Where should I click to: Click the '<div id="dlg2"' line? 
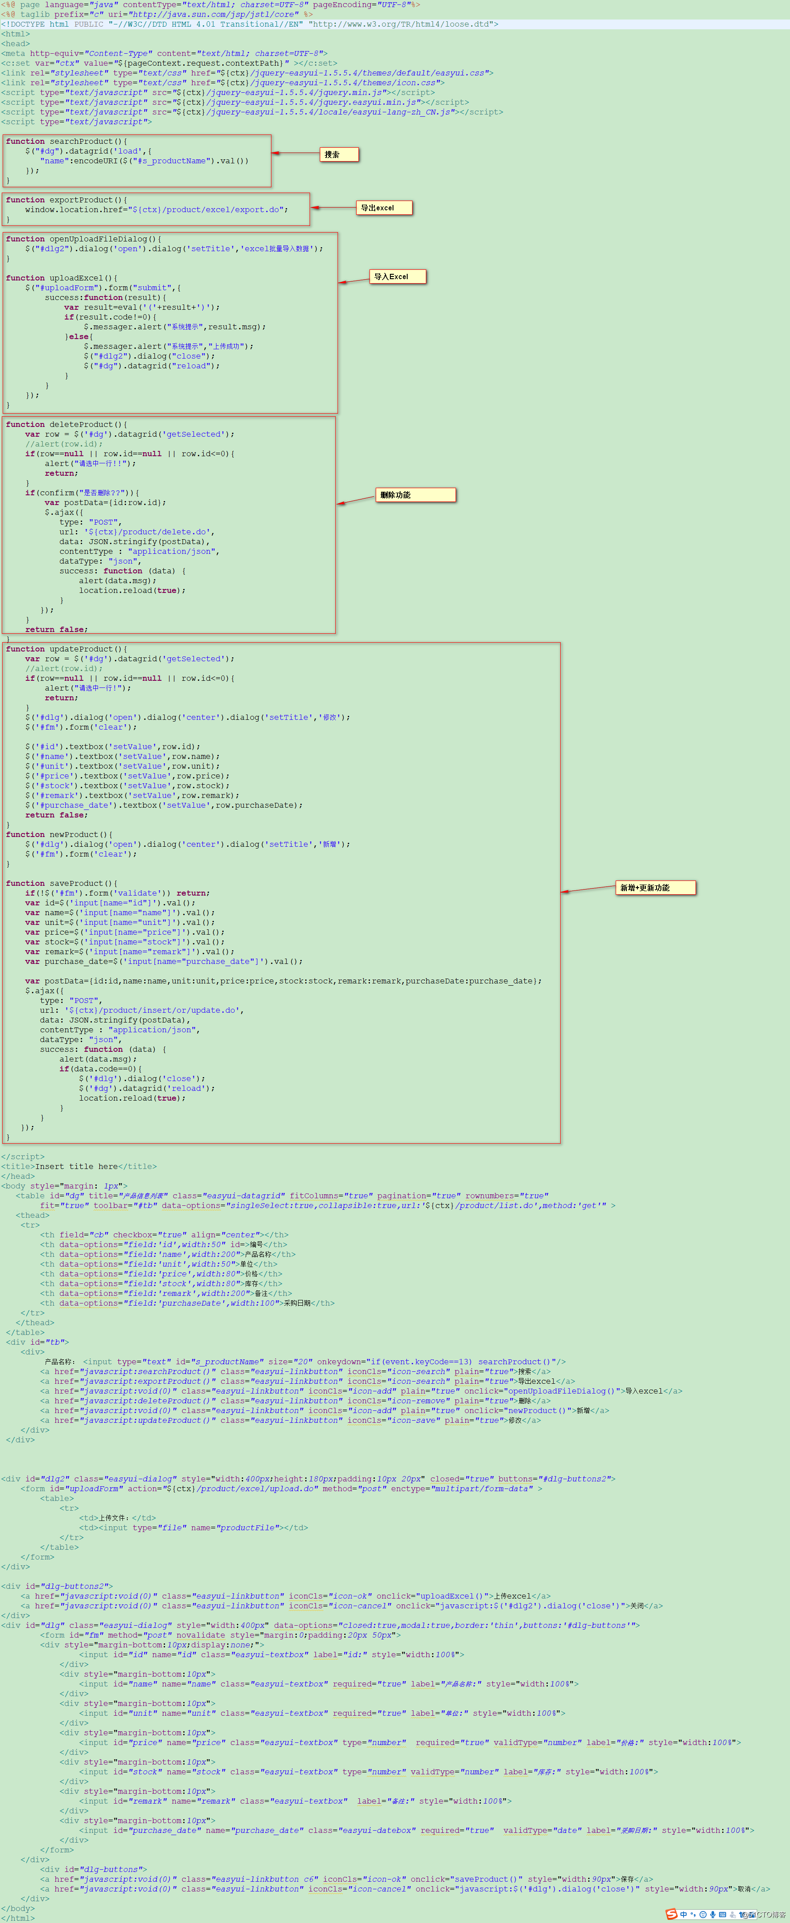point(308,1479)
